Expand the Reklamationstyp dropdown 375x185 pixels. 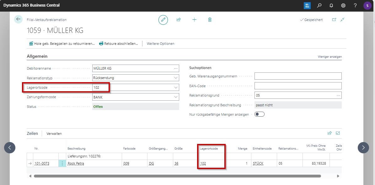coord(175,78)
